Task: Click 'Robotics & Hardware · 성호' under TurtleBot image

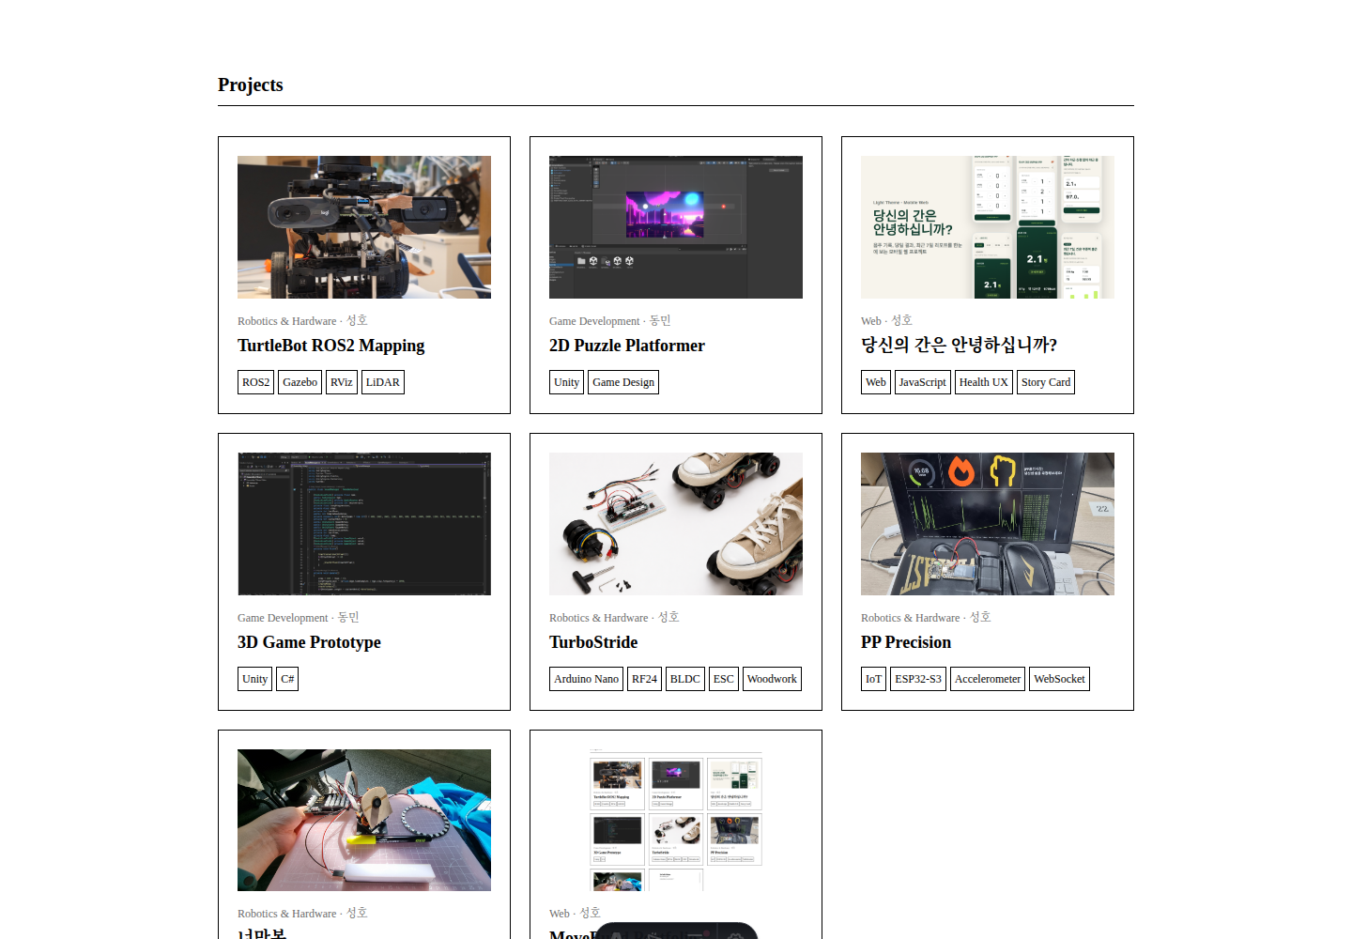Action: (x=302, y=321)
